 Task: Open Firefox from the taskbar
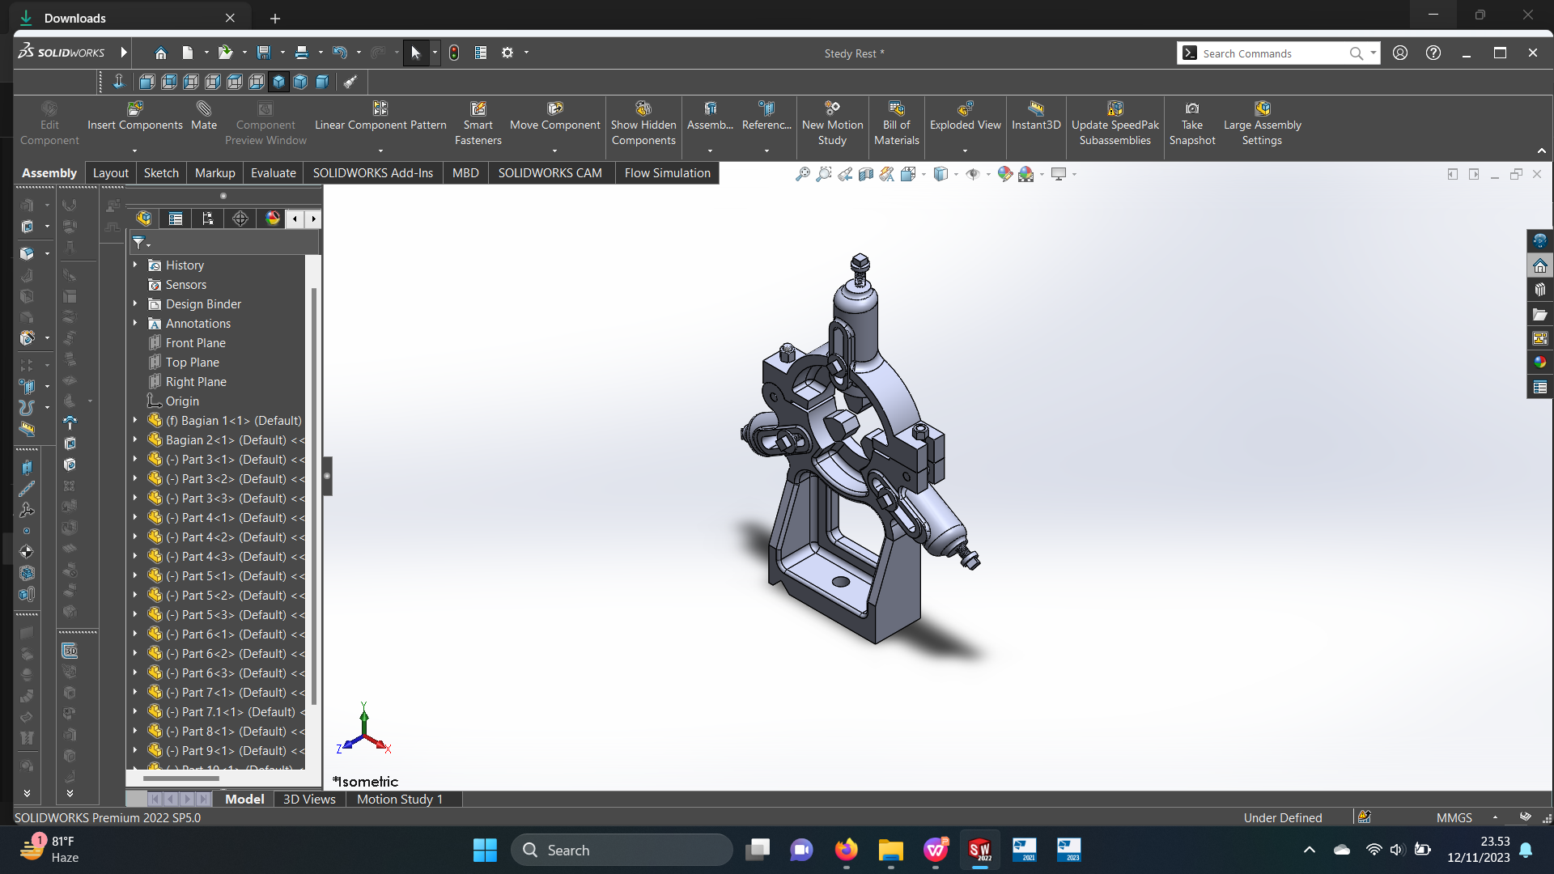pos(847,850)
